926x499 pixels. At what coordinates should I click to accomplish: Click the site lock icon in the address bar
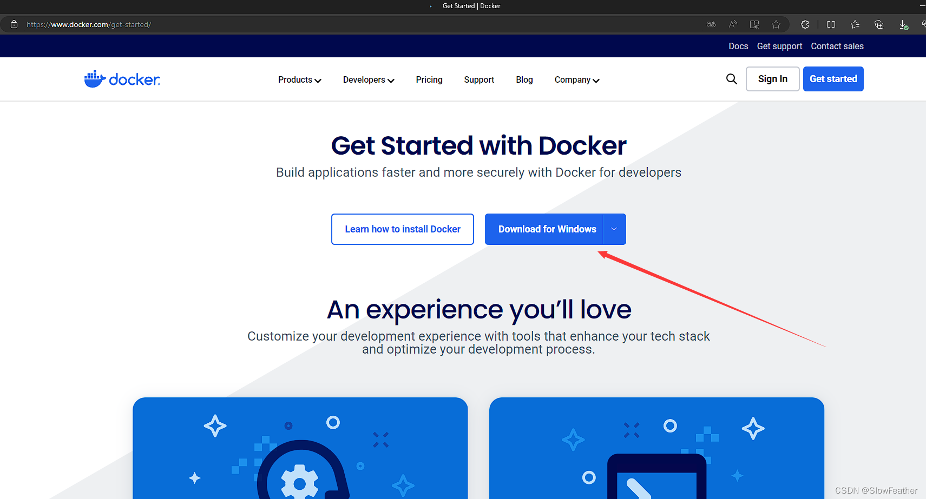[14, 24]
